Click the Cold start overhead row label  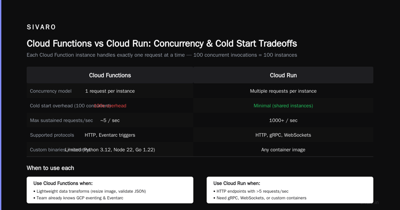(x=70, y=106)
